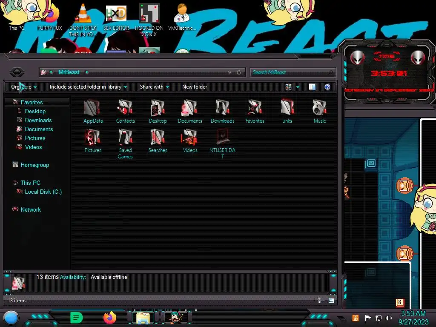Open SEX EDITOR HxD desktop shortcut

click(116, 18)
